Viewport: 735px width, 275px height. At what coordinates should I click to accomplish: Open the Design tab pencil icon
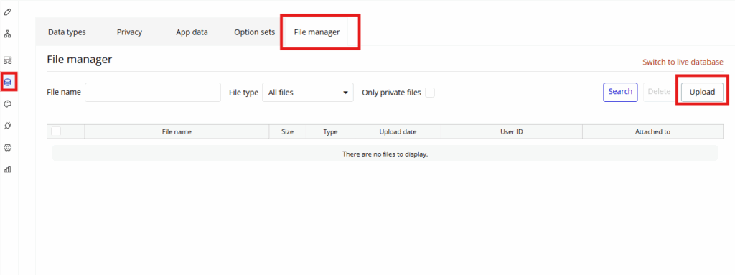(x=7, y=11)
